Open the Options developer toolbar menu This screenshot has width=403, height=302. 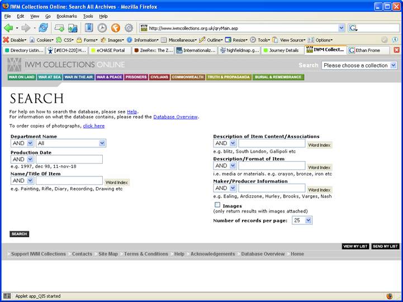pyautogui.click(x=320, y=40)
